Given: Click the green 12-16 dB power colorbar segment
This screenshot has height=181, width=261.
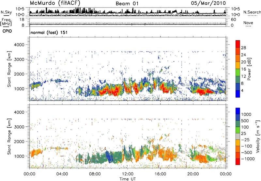Looking at the screenshot, I should coord(238,73).
